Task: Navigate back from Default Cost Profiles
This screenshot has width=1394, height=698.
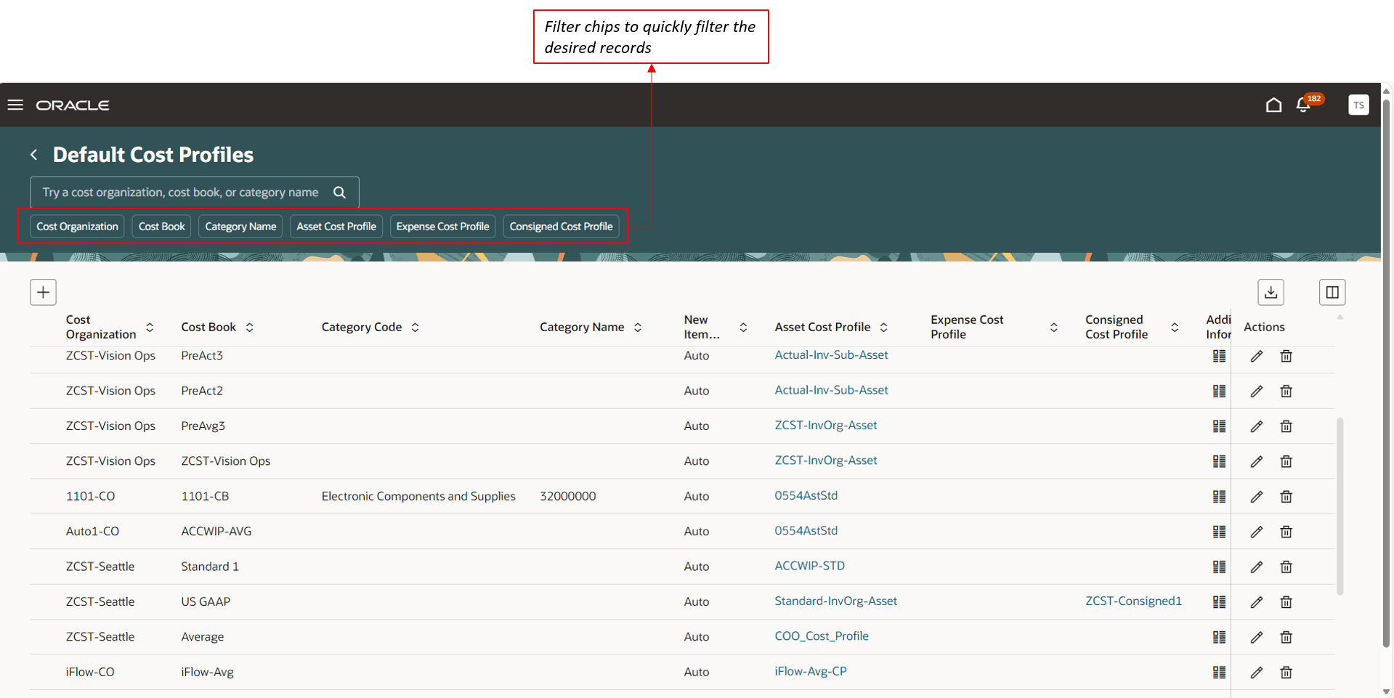Action: (x=33, y=154)
